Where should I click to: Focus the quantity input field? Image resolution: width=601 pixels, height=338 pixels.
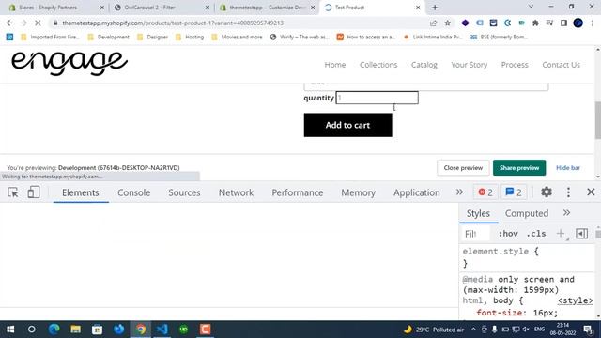pos(377,98)
